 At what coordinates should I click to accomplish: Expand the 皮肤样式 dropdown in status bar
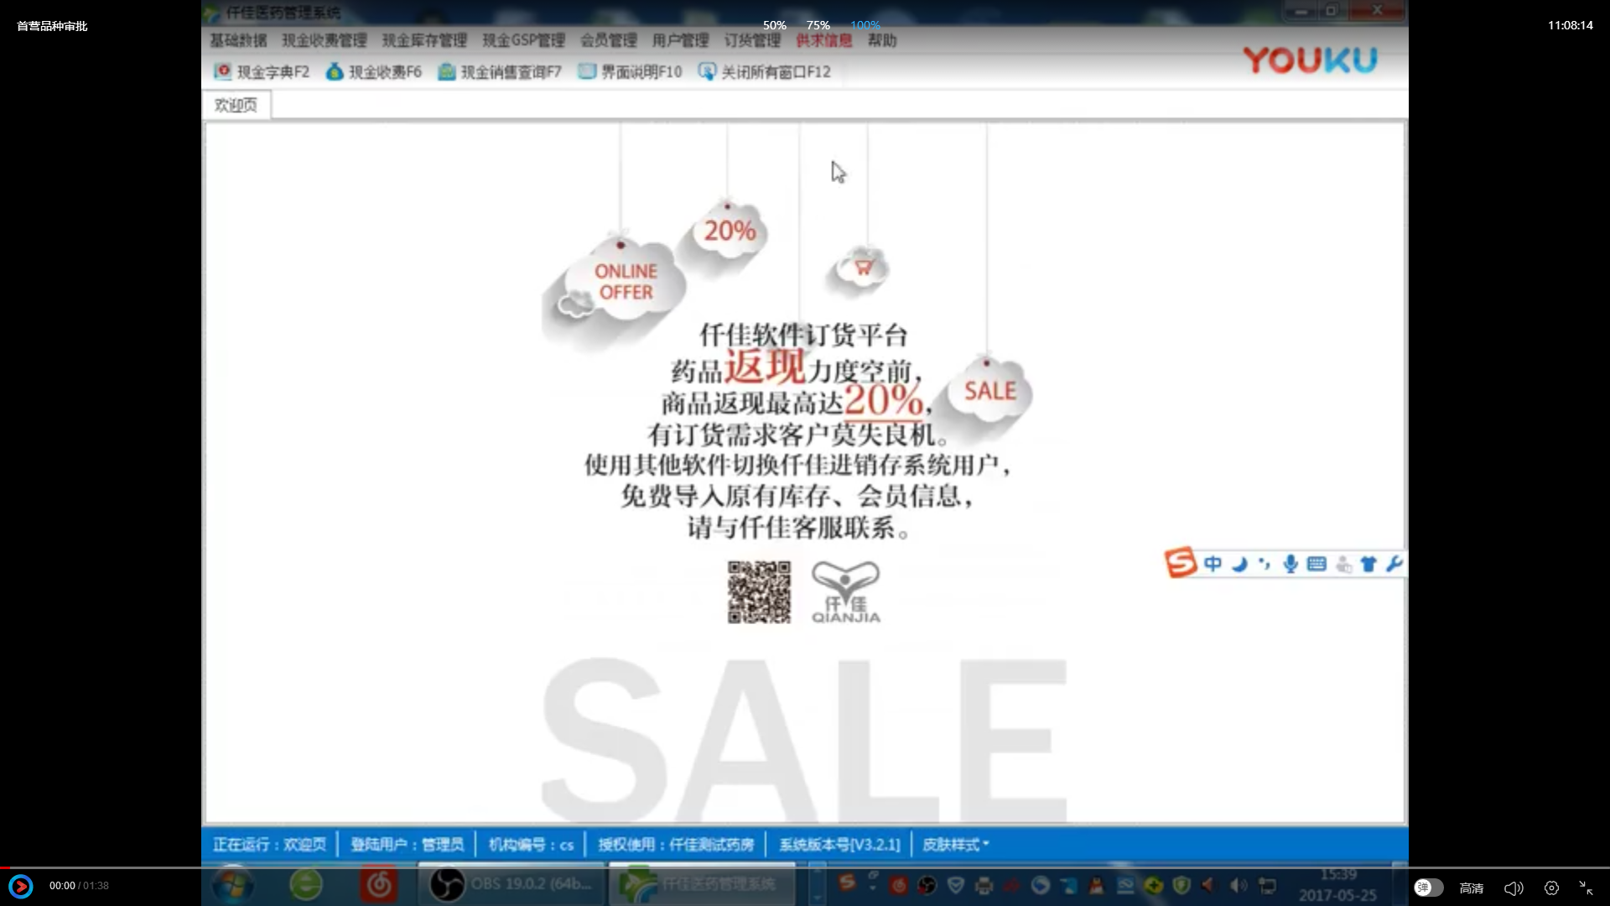[956, 845]
